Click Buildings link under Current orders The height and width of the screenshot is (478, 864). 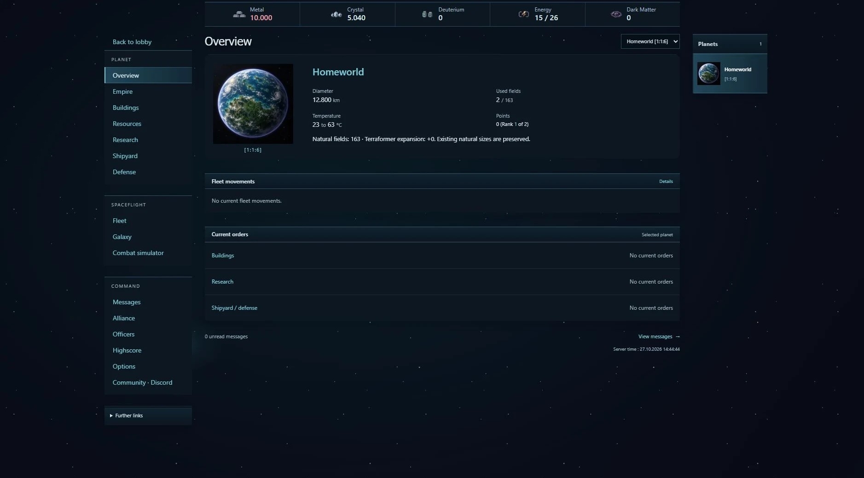223,256
